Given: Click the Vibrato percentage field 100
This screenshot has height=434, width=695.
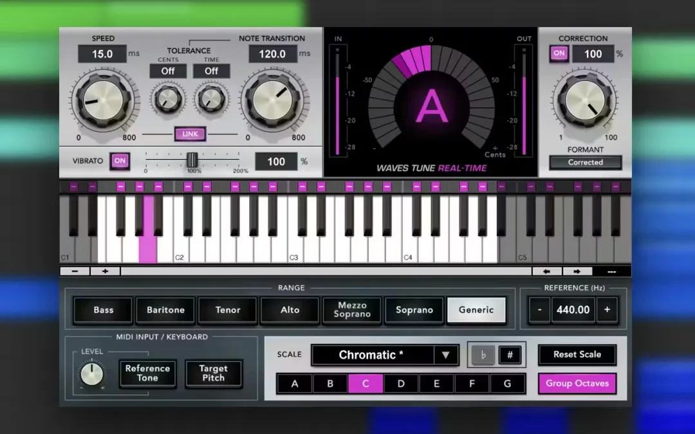Looking at the screenshot, I should pos(276,161).
